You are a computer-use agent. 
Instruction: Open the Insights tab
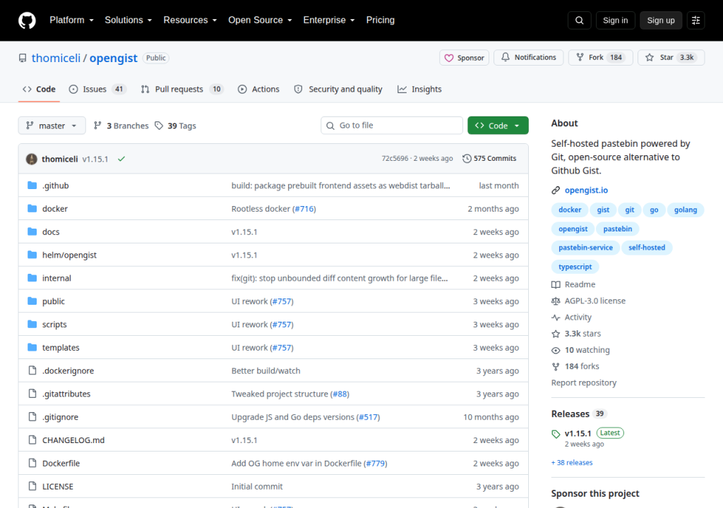tap(419, 89)
